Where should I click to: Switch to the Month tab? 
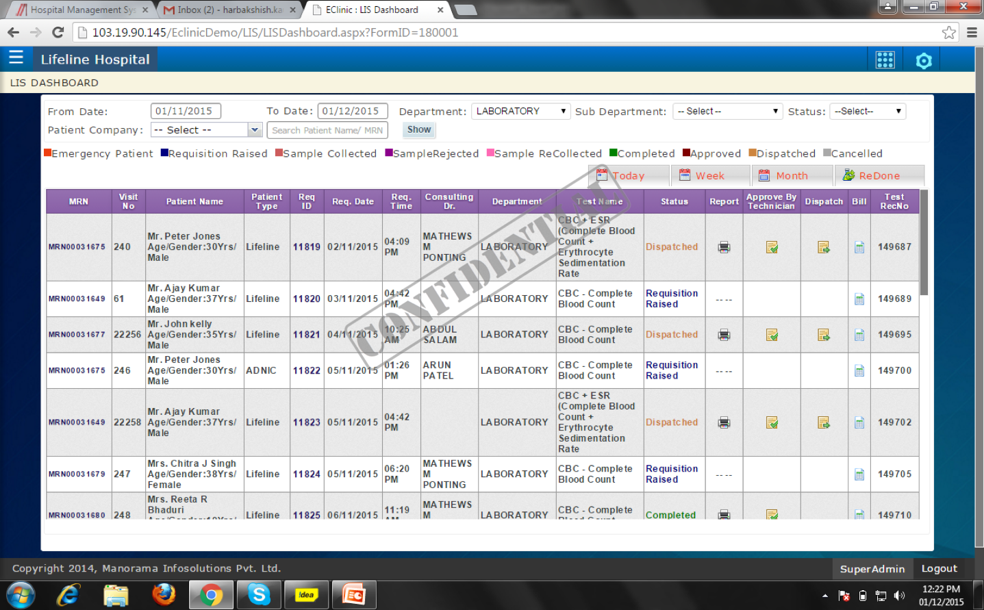tap(792, 175)
